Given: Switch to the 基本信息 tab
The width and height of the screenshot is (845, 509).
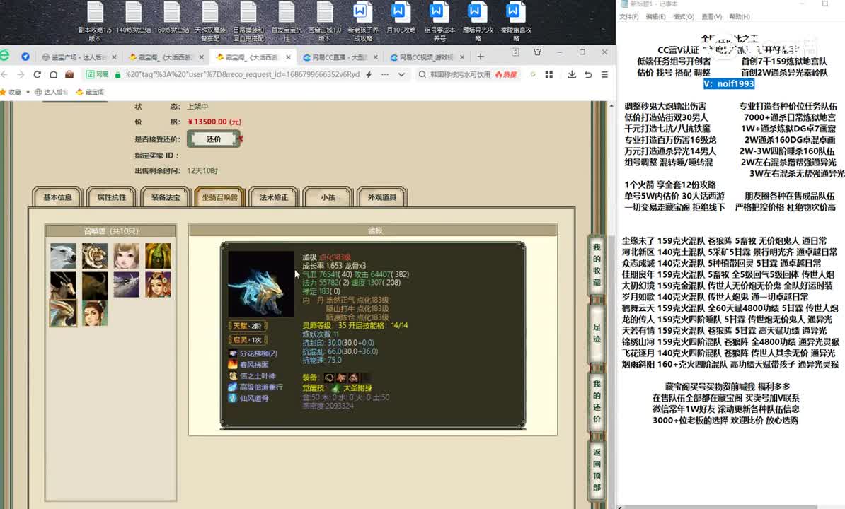Looking at the screenshot, I should 57,197.
